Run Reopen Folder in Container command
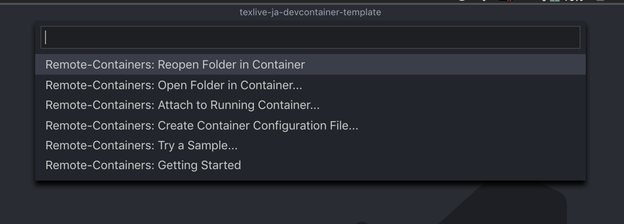The height and width of the screenshot is (224, 624). 175,65
